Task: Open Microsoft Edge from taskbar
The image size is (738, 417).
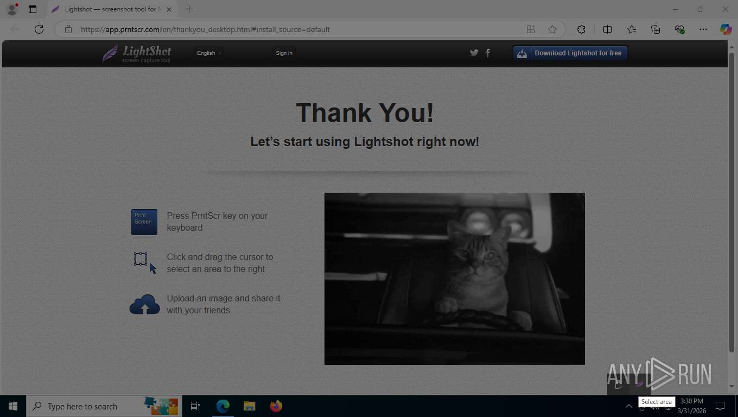Action: click(223, 406)
